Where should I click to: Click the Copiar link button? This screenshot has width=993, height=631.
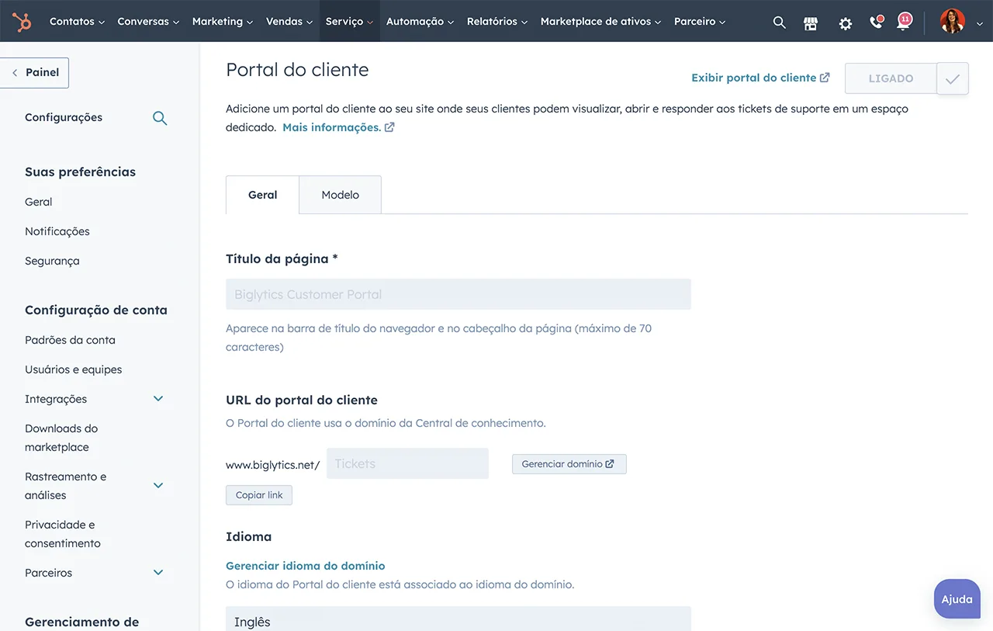(259, 495)
